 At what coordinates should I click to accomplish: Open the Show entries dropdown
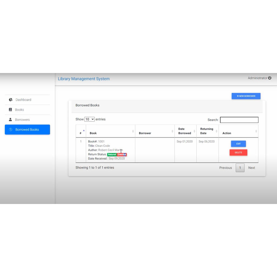tap(89, 119)
